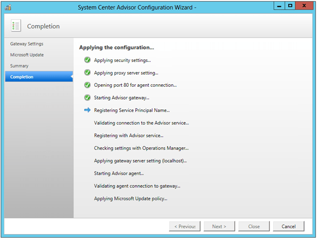
Task: Click 'Applying security settings...' text
Action: coord(122,60)
